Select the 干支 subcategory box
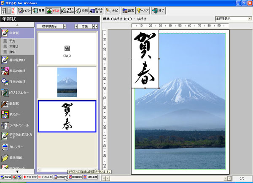Image resolution: width=253 pixels, height=183 pixels. coord(5,41)
